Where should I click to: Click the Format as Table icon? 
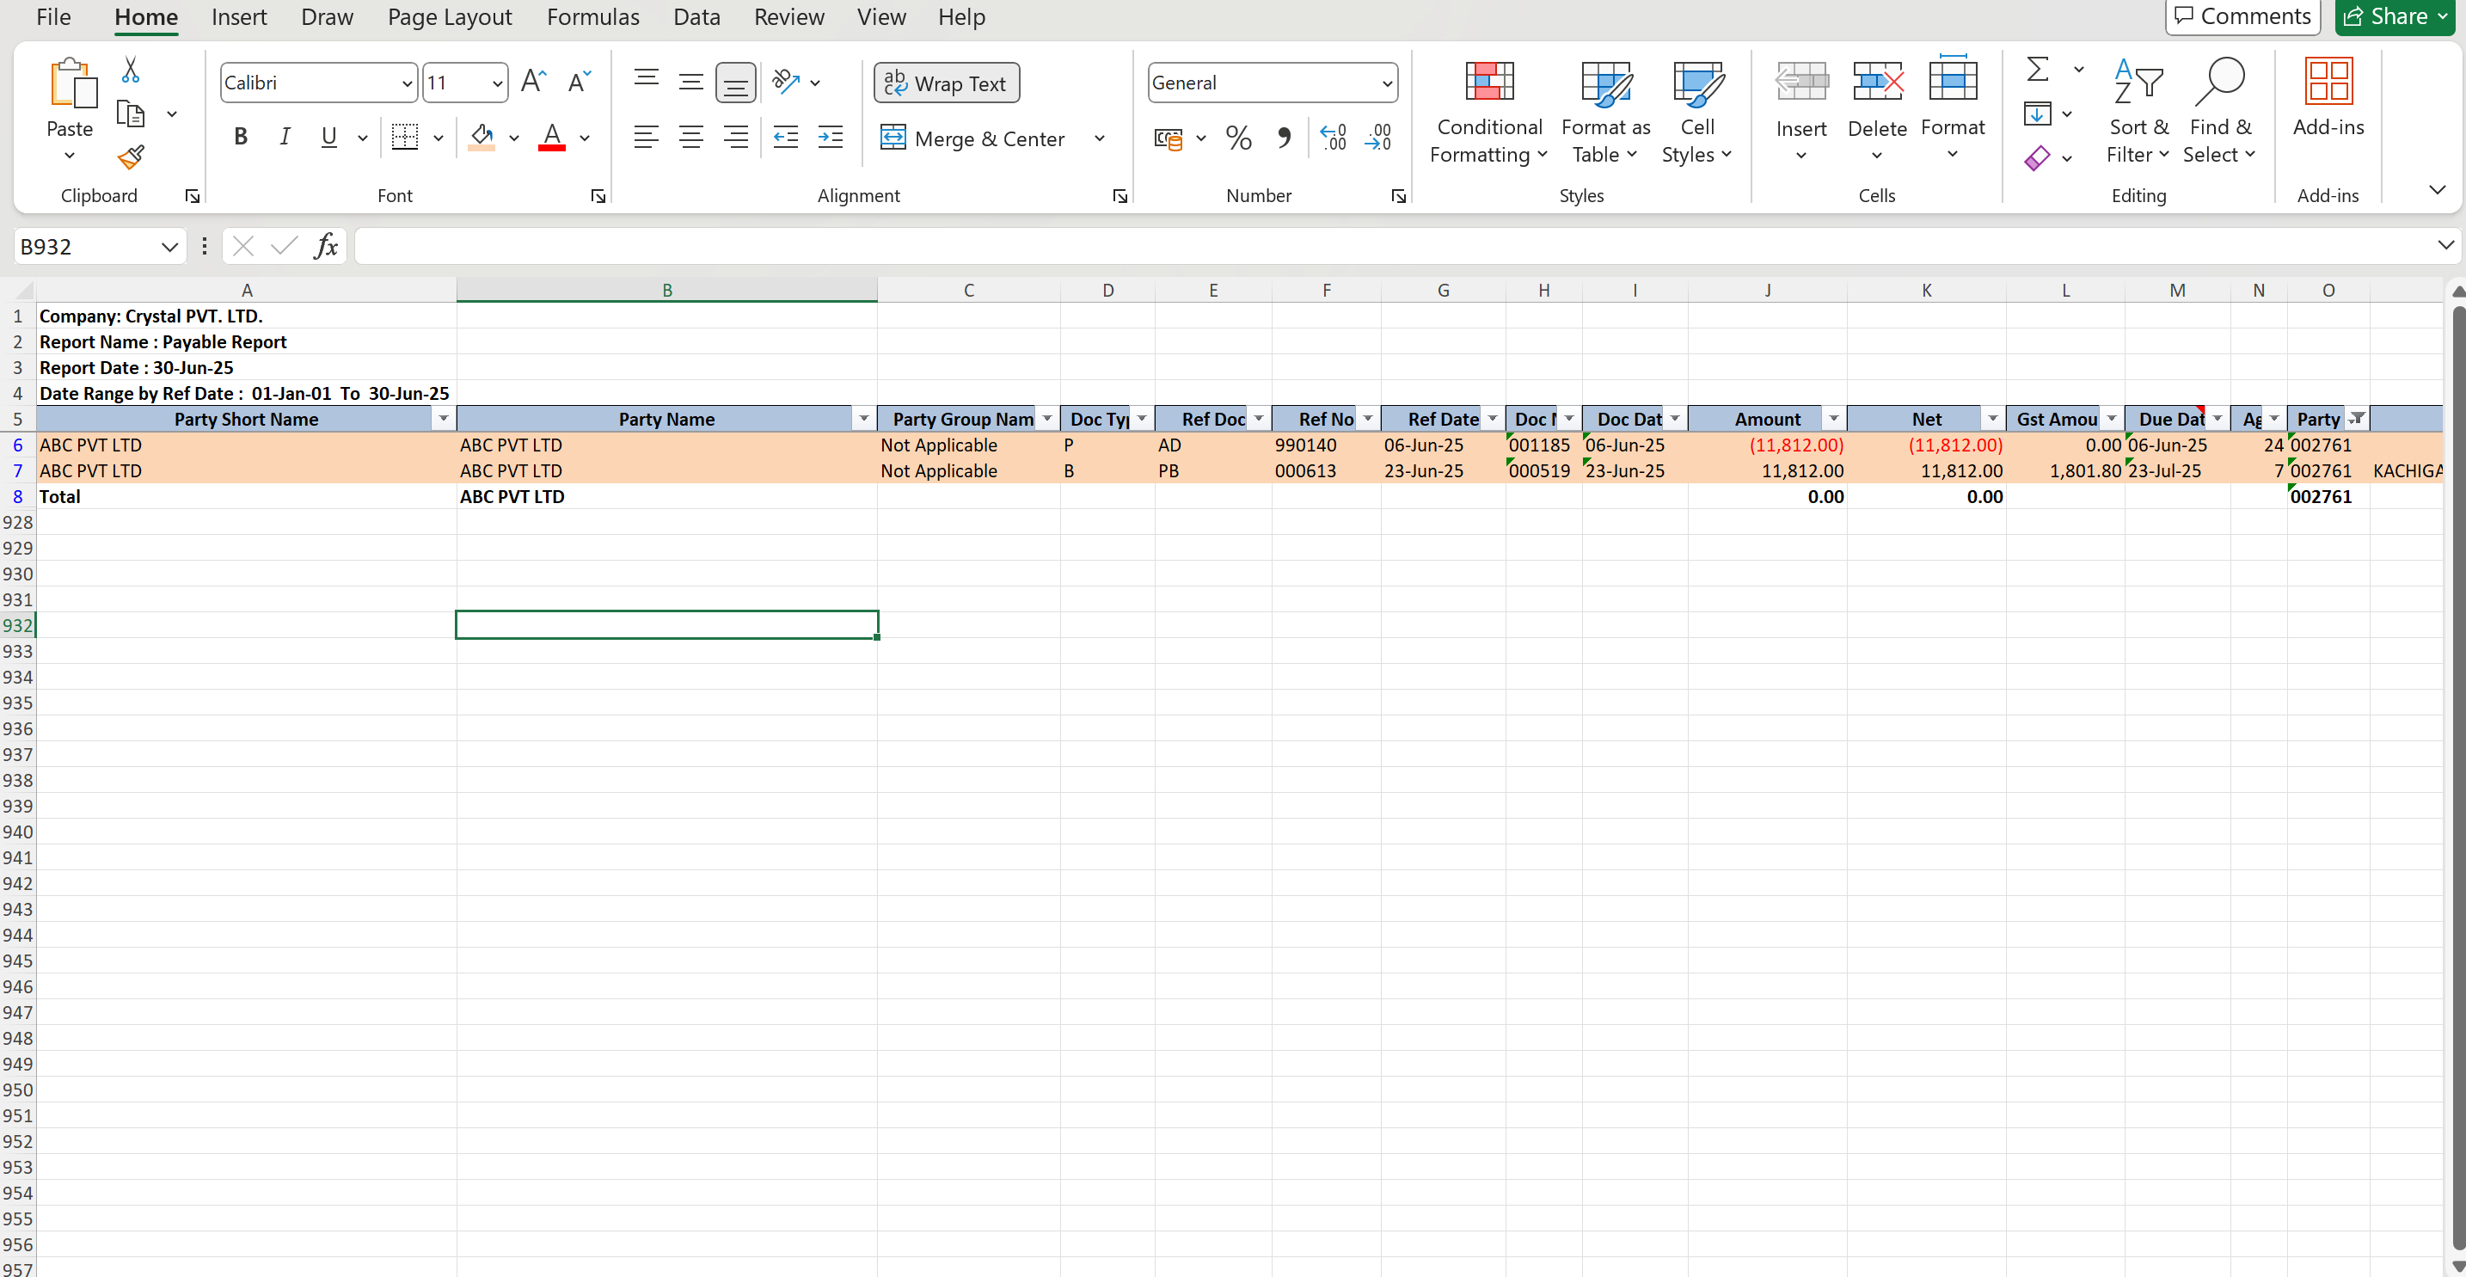pyautogui.click(x=1604, y=110)
